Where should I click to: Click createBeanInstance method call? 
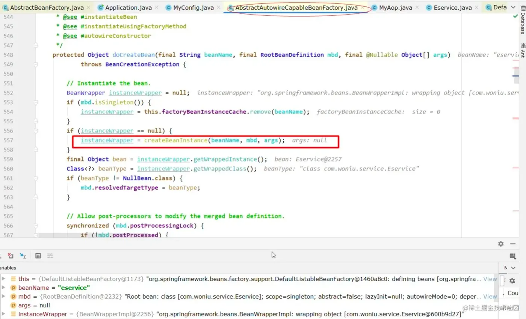click(x=176, y=140)
